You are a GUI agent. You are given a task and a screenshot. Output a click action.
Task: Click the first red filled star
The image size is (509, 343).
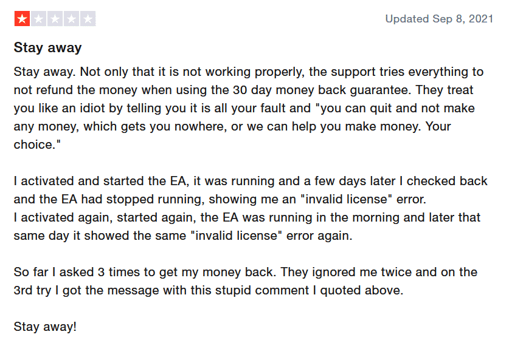coord(22,19)
